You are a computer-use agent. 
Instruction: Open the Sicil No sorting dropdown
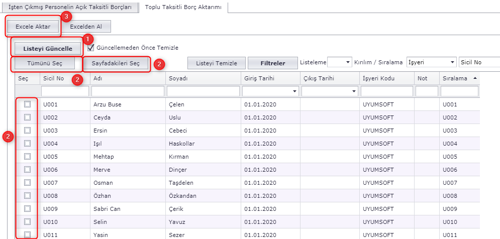(479, 62)
